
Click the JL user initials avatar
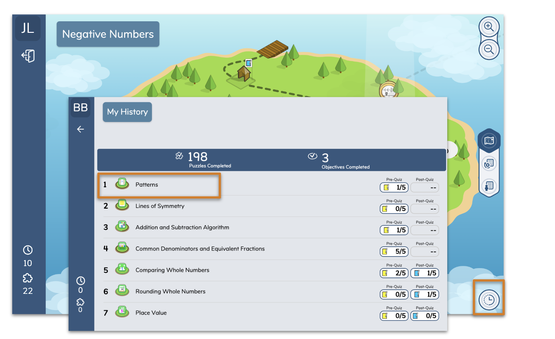point(28,28)
